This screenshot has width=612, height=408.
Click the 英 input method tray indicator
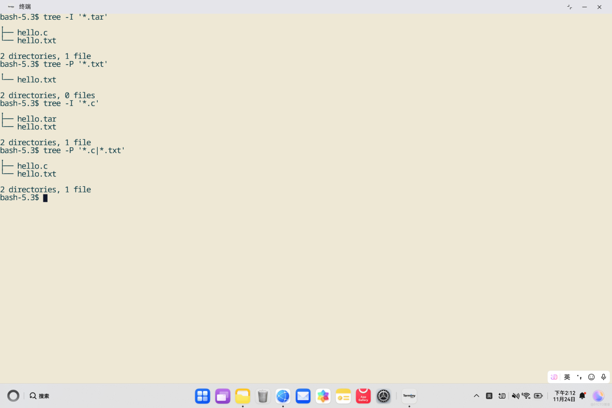click(x=489, y=396)
